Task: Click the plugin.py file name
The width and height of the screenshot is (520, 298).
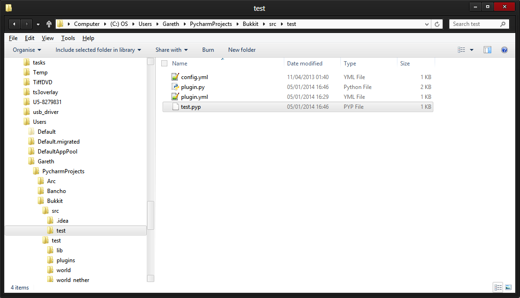Action: [x=193, y=87]
